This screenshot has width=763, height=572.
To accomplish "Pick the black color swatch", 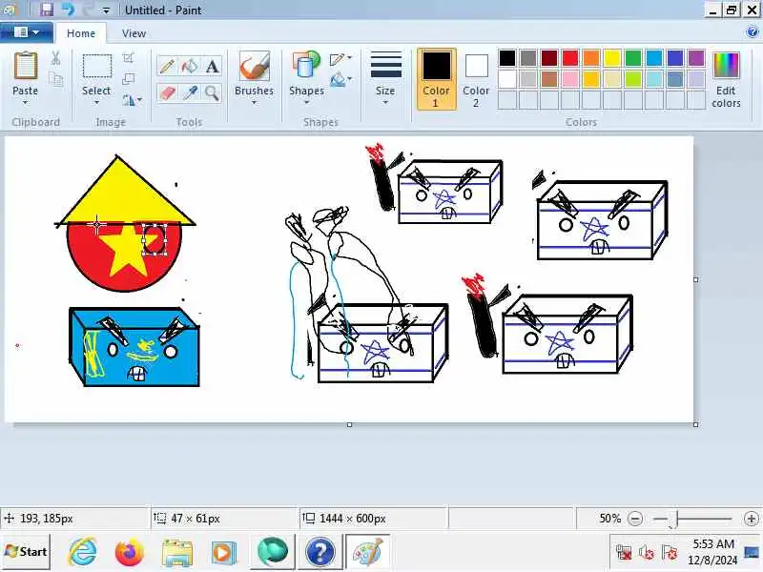I will tap(507, 58).
